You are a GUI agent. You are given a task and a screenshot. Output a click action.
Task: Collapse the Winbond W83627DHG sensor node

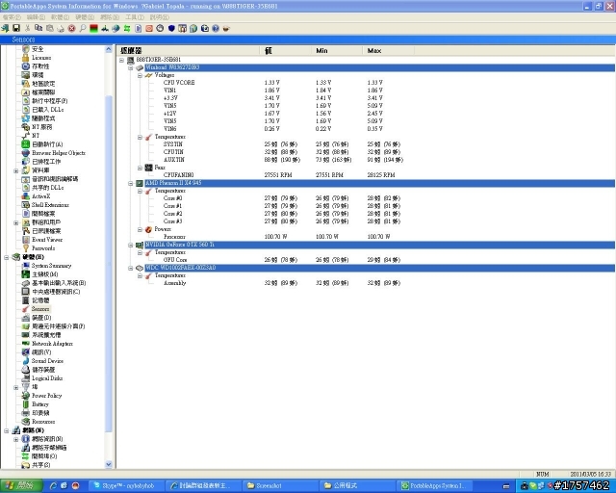131,67
